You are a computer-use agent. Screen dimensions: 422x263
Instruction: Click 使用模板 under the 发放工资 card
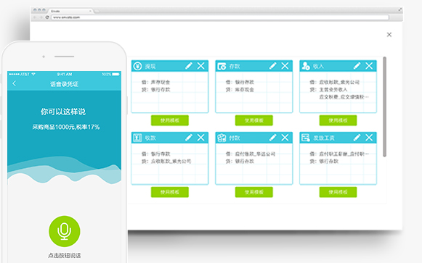[x=338, y=192]
